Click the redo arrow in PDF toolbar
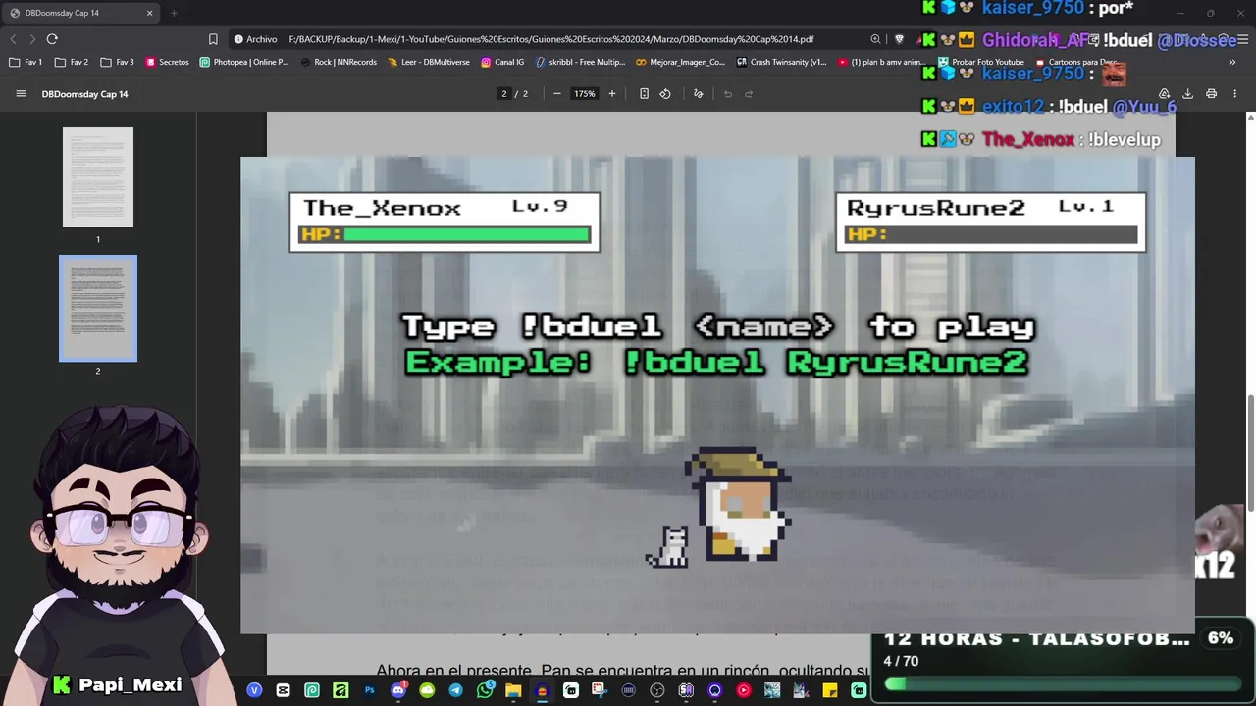The width and height of the screenshot is (1256, 706). tap(749, 94)
